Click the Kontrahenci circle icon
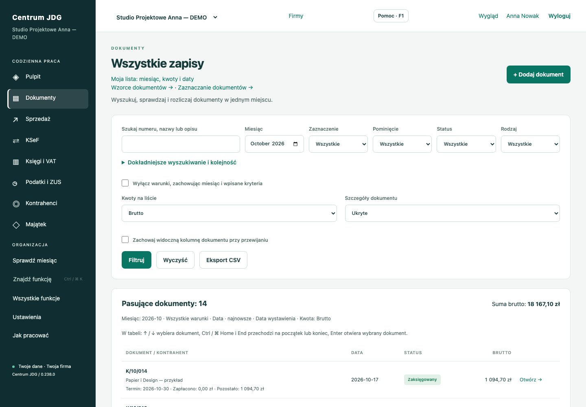Screen dimensions: 586x407 [16, 204]
